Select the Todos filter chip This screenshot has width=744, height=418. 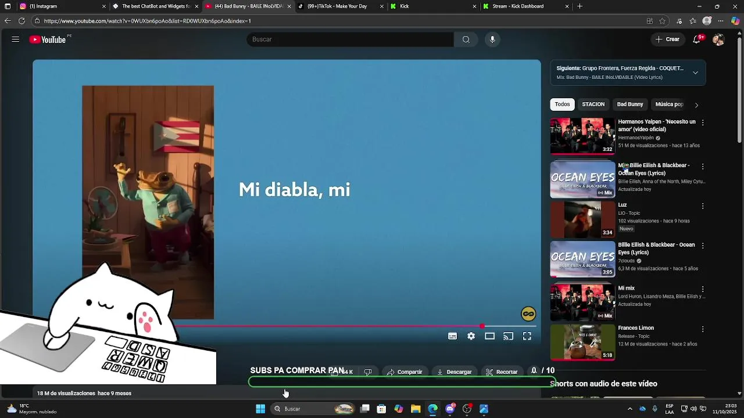pyautogui.click(x=562, y=105)
